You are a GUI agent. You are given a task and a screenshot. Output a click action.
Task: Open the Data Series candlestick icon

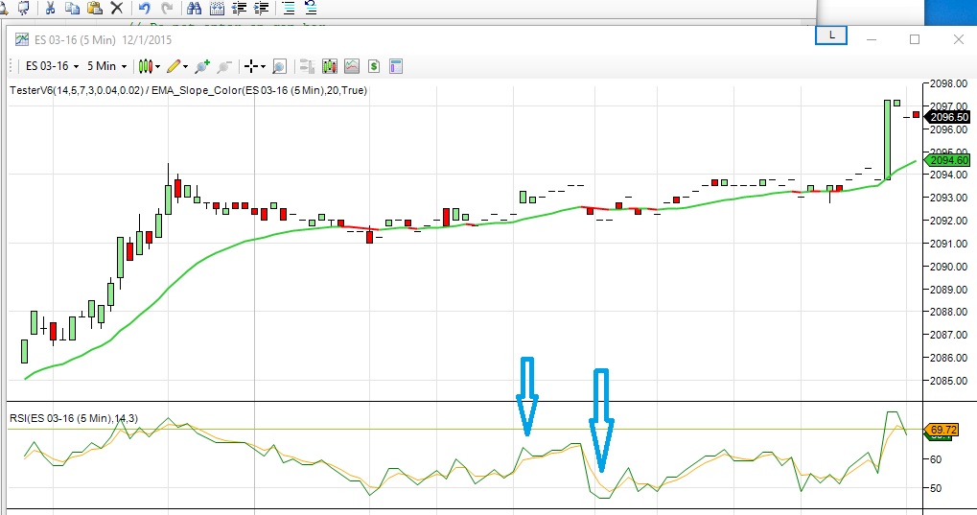tap(330, 66)
